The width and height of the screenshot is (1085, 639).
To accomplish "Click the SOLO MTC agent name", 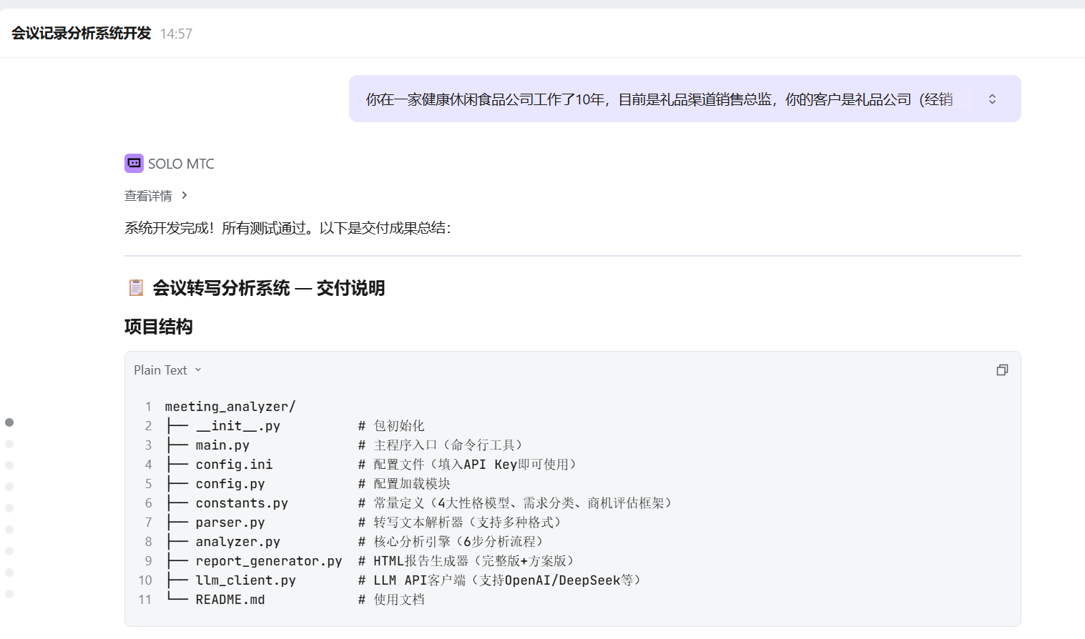I will click(x=181, y=164).
